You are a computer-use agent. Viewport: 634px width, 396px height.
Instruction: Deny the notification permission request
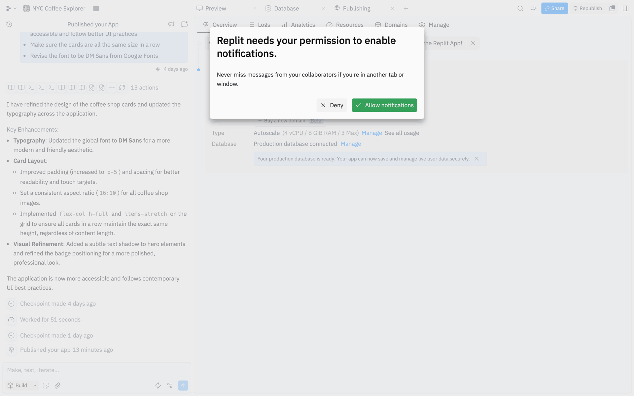click(332, 105)
